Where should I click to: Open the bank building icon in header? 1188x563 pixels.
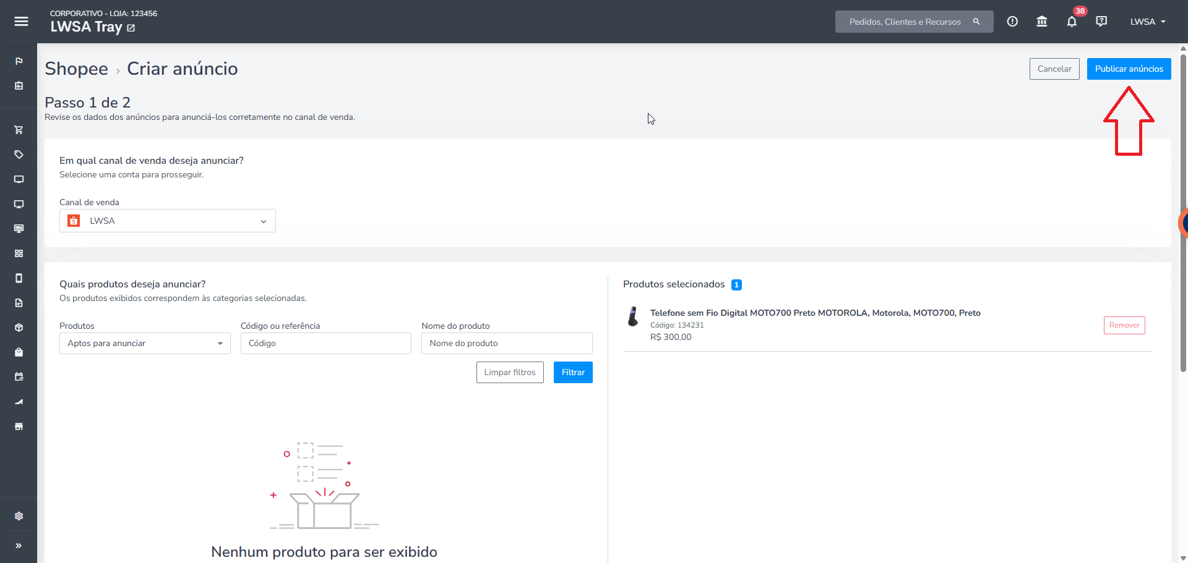point(1042,22)
